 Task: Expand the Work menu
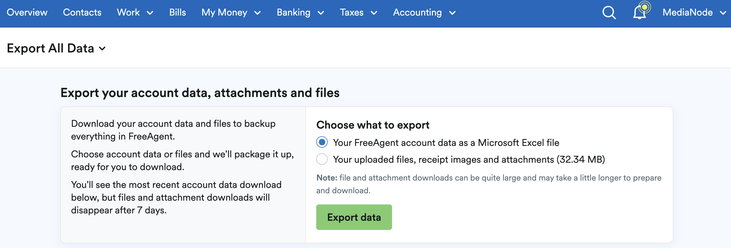click(135, 12)
